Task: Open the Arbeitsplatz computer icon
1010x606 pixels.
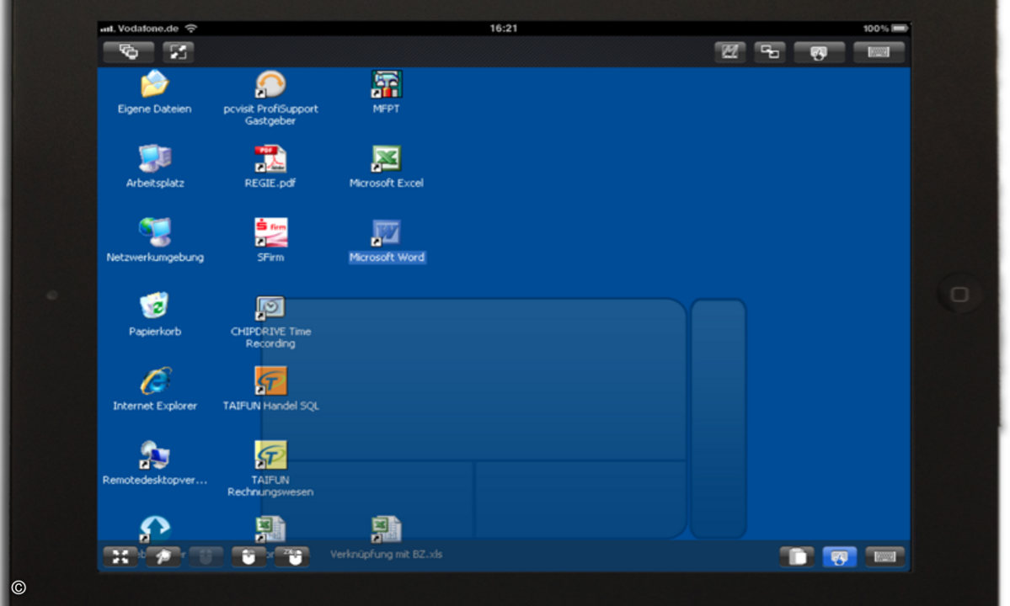Action: tap(155, 158)
